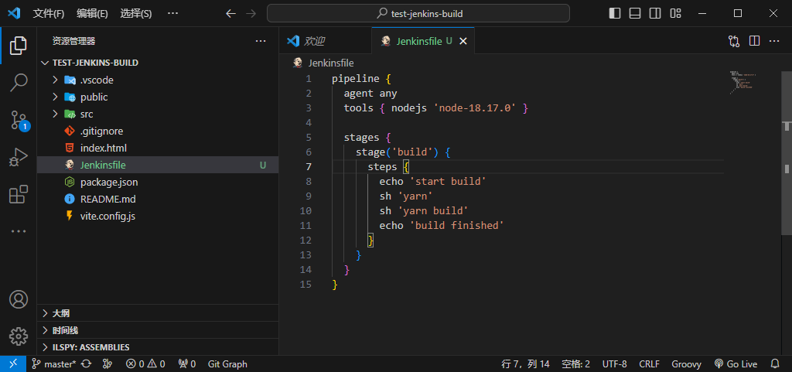Open README.md in explorer
The height and width of the screenshot is (372, 792).
point(158,200)
